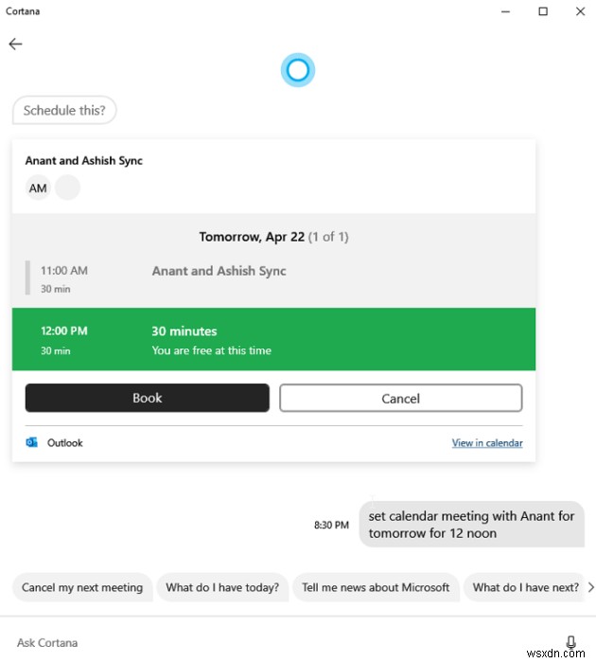Click the Cortana listening circle icon
This screenshot has height=663, width=596.
[x=298, y=70]
